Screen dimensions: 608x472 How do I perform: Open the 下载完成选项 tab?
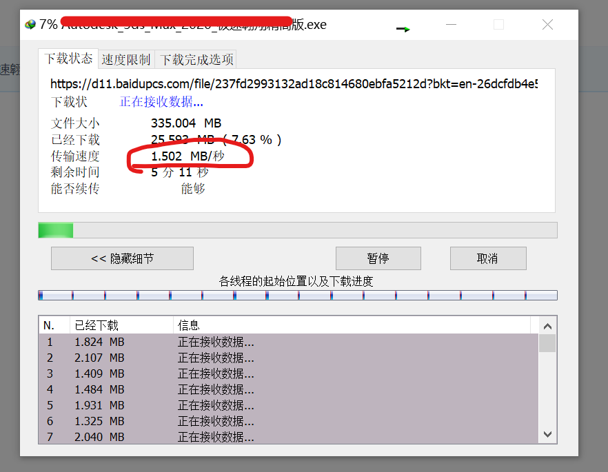[196, 60]
